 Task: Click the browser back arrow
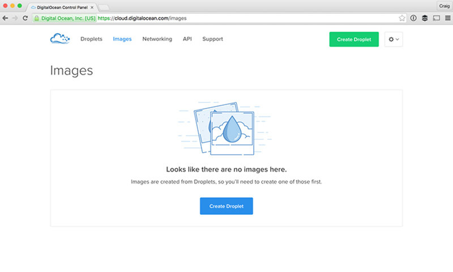[6, 18]
